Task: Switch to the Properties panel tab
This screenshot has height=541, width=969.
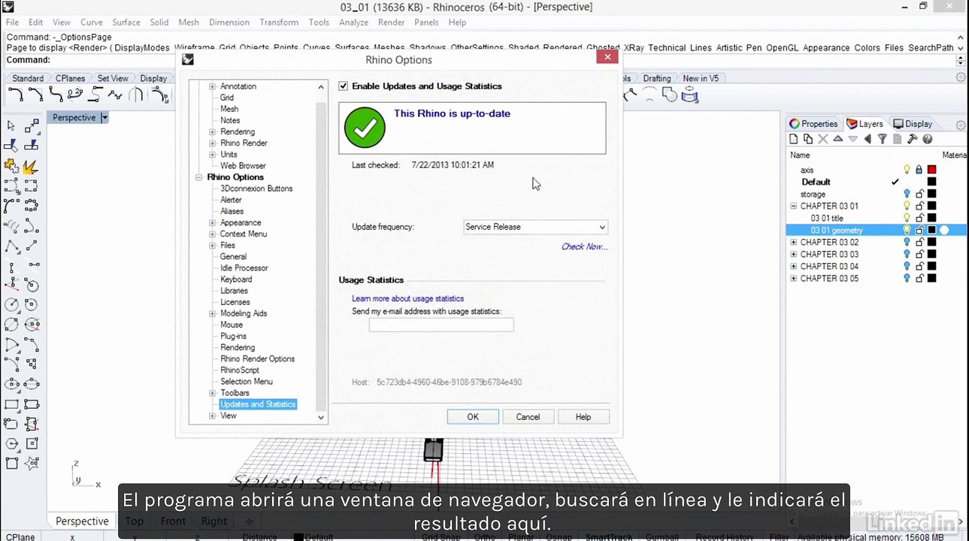Action: (x=813, y=124)
